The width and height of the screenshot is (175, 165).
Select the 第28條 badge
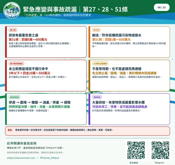tap(96, 30)
